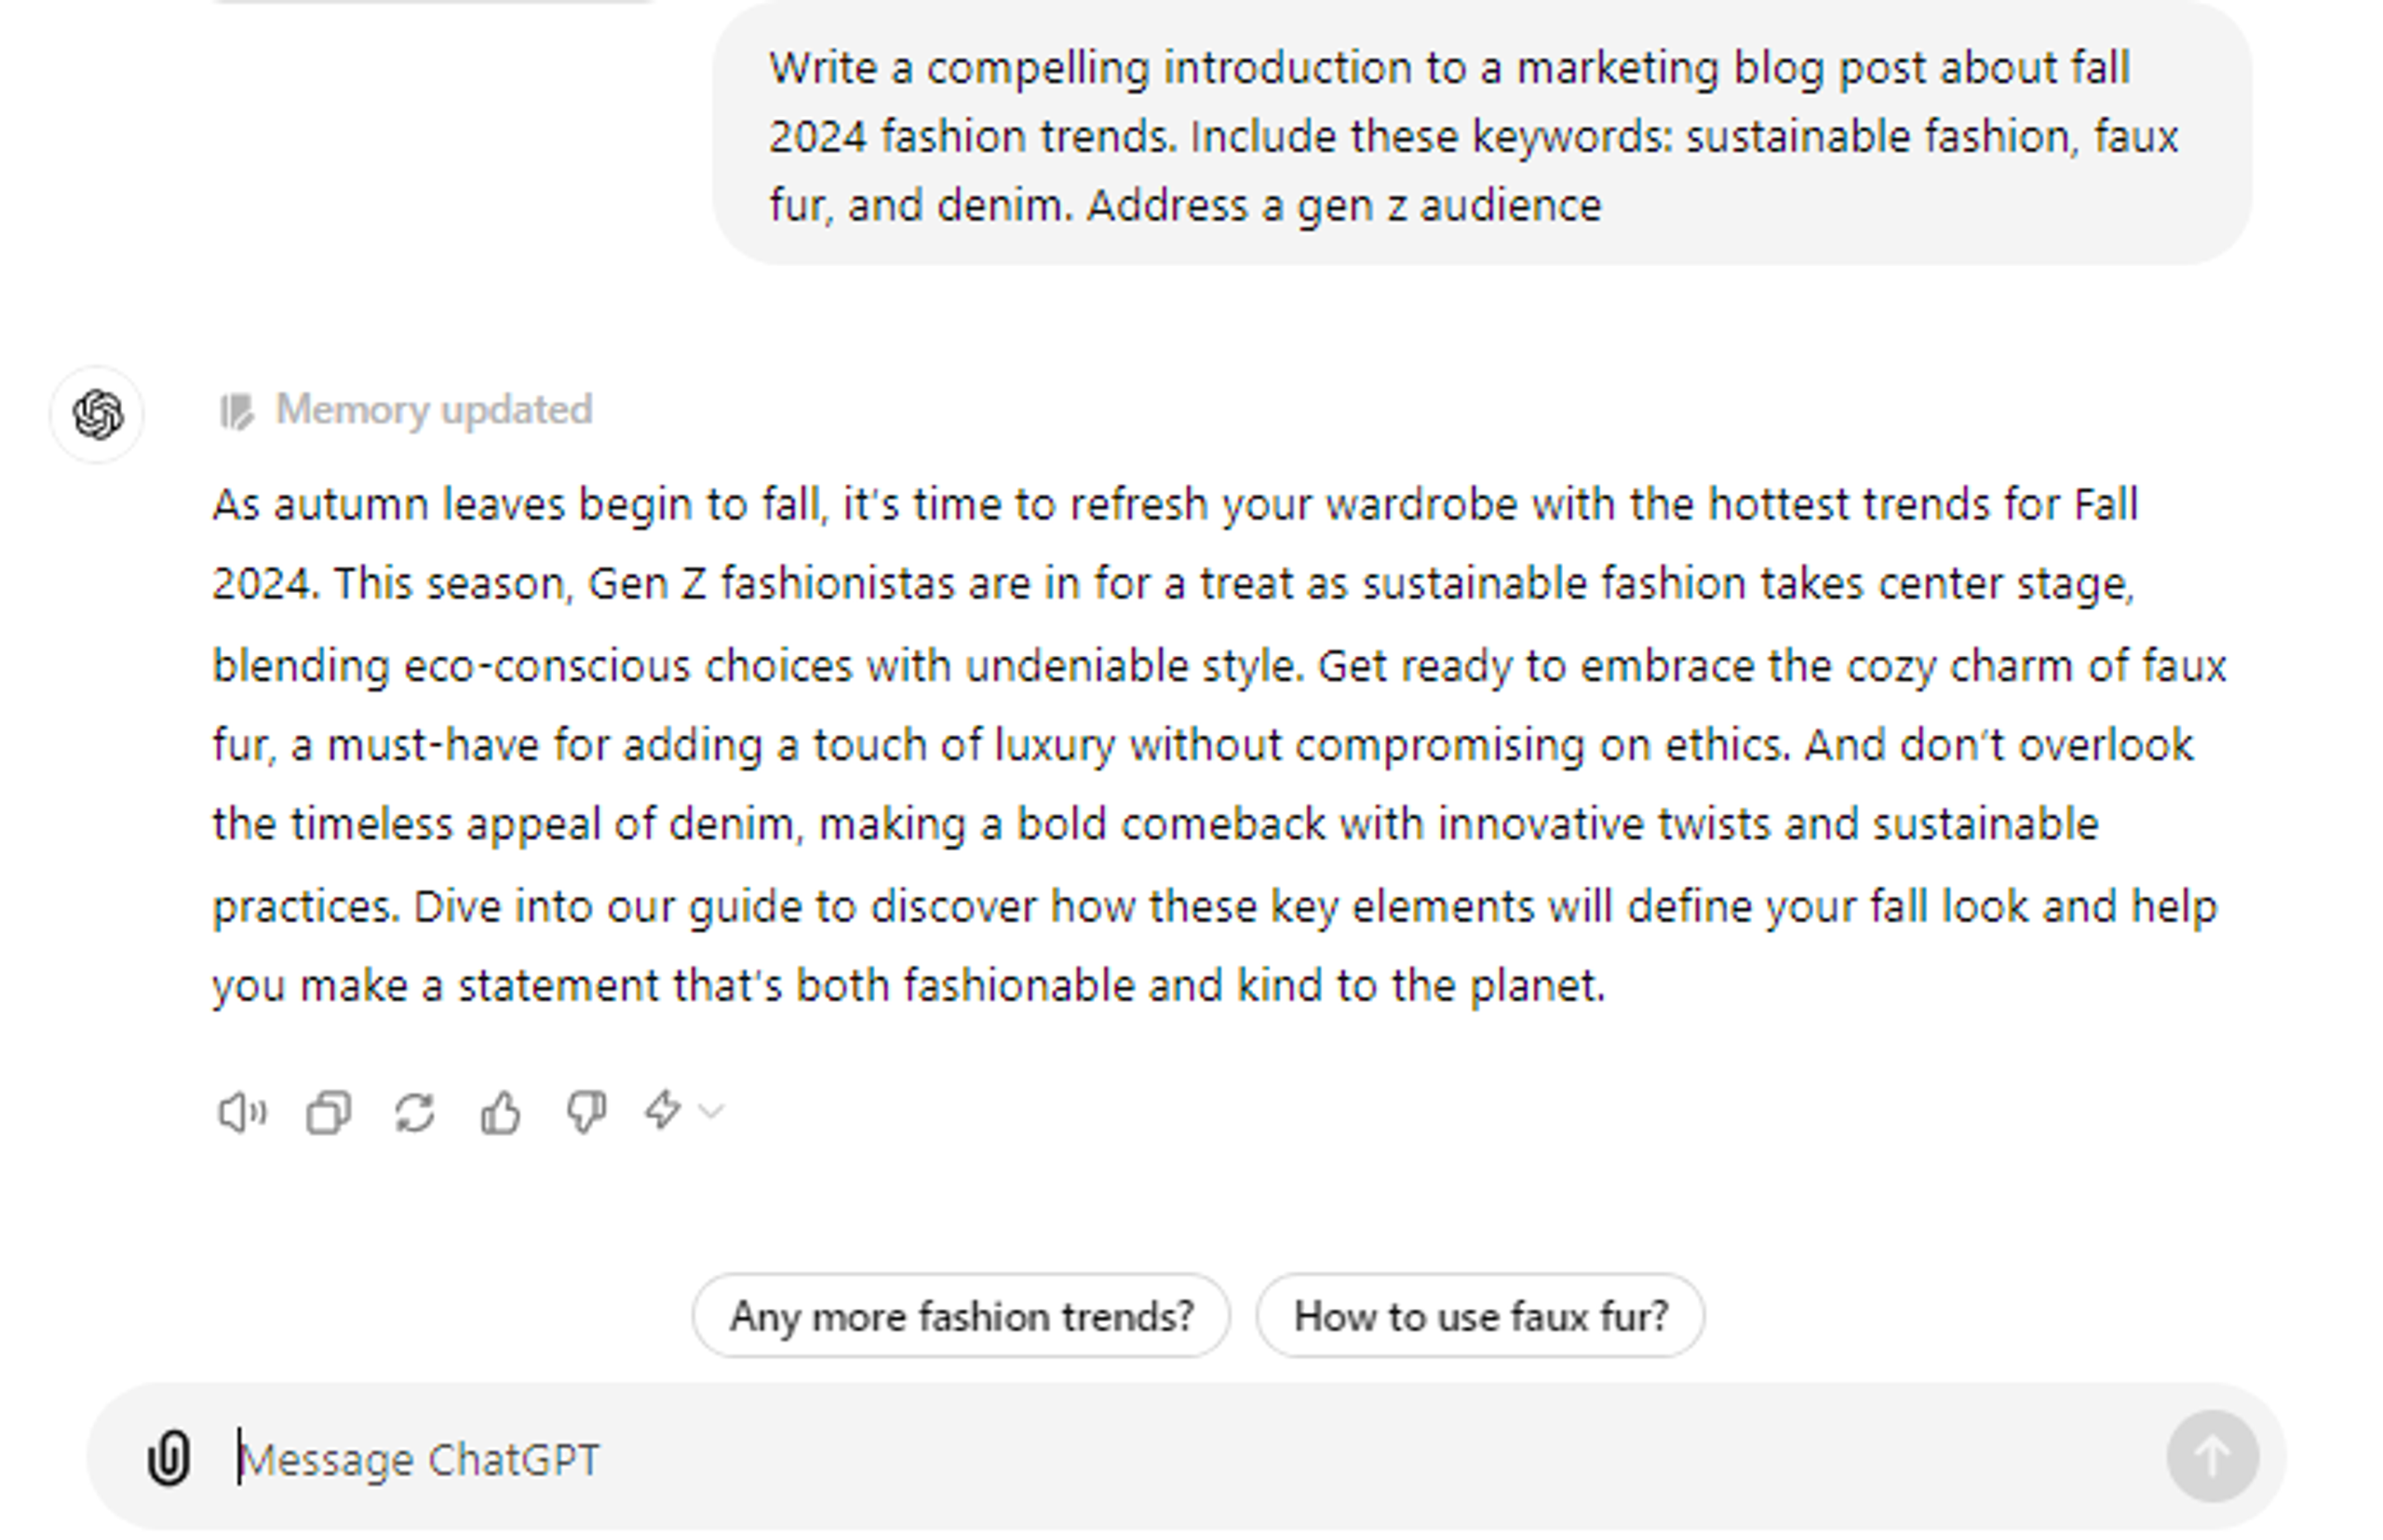
Task: Click the lightning bolt change model icon
Action: pyautogui.click(x=662, y=1110)
